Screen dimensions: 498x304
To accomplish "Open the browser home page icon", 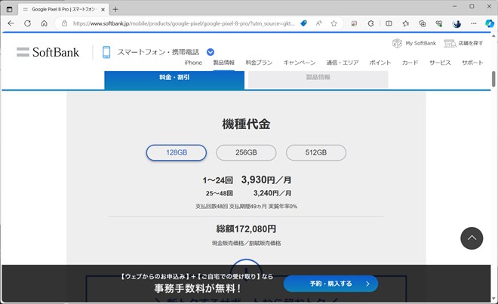I will 45,23.
